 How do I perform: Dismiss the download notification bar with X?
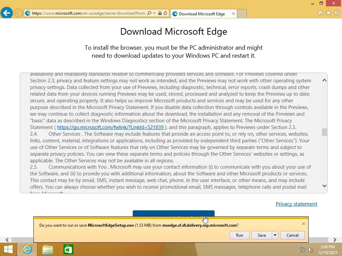pyautogui.click(x=303, y=224)
